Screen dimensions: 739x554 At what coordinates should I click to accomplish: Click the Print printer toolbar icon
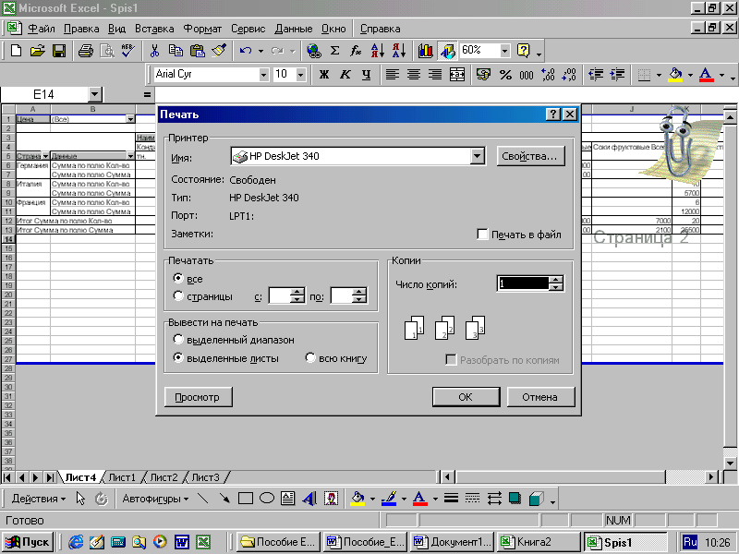tap(86, 51)
